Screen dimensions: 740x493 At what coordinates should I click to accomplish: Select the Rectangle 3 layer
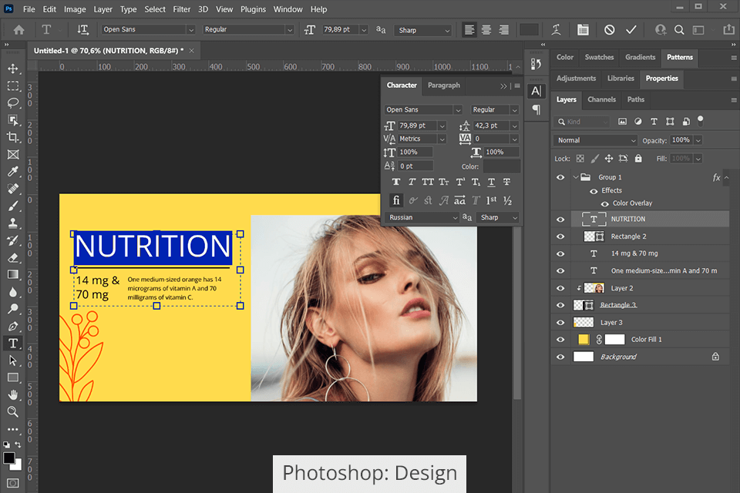(640, 305)
